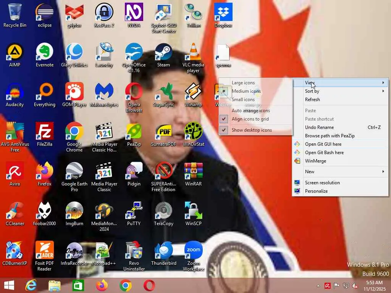Select Open Git GUI here
391x293 pixels.
click(340, 144)
